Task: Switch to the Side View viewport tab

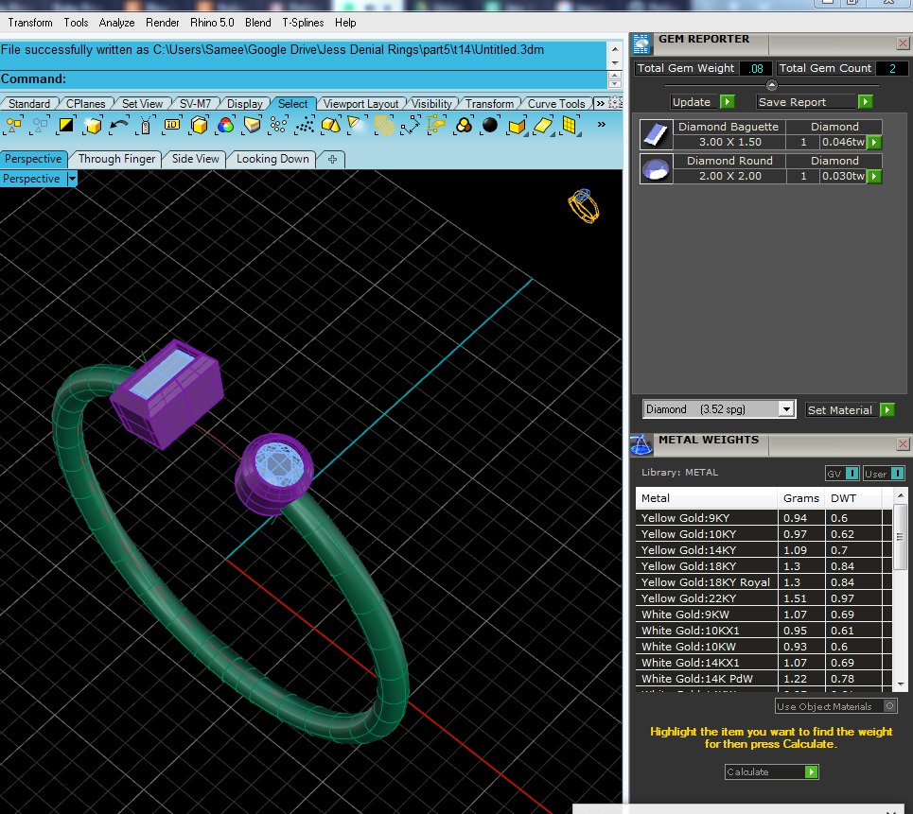Action: pyautogui.click(x=195, y=159)
